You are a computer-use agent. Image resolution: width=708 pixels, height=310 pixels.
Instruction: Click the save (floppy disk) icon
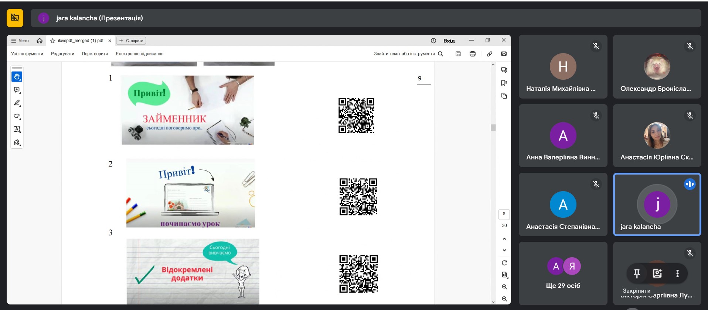tap(458, 54)
